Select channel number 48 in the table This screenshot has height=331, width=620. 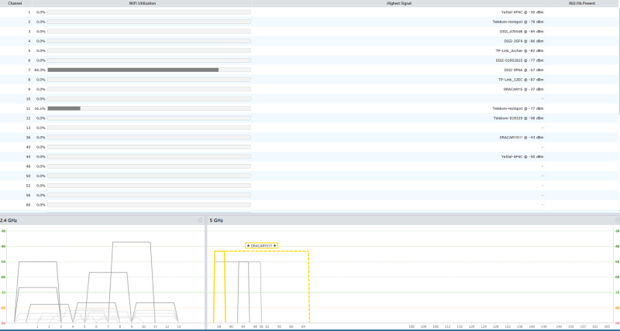[x=28, y=166]
